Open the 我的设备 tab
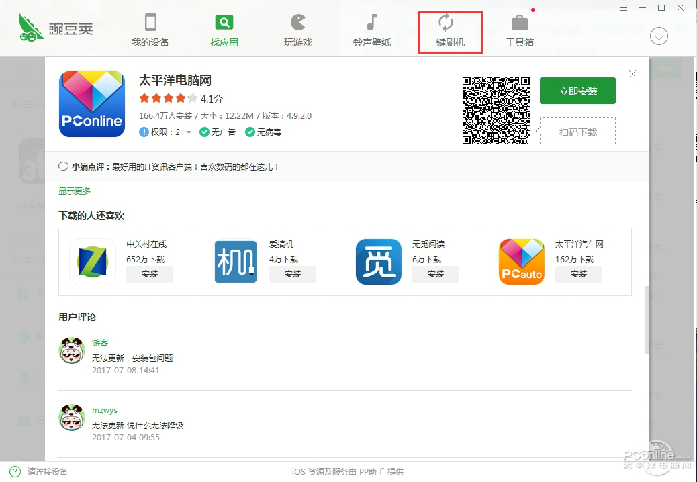The image size is (697, 482). coord(150,30)
